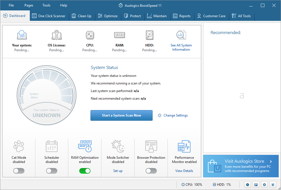Open See All System Information link
The width and height of the screenshot is (281, 190).
181,47
